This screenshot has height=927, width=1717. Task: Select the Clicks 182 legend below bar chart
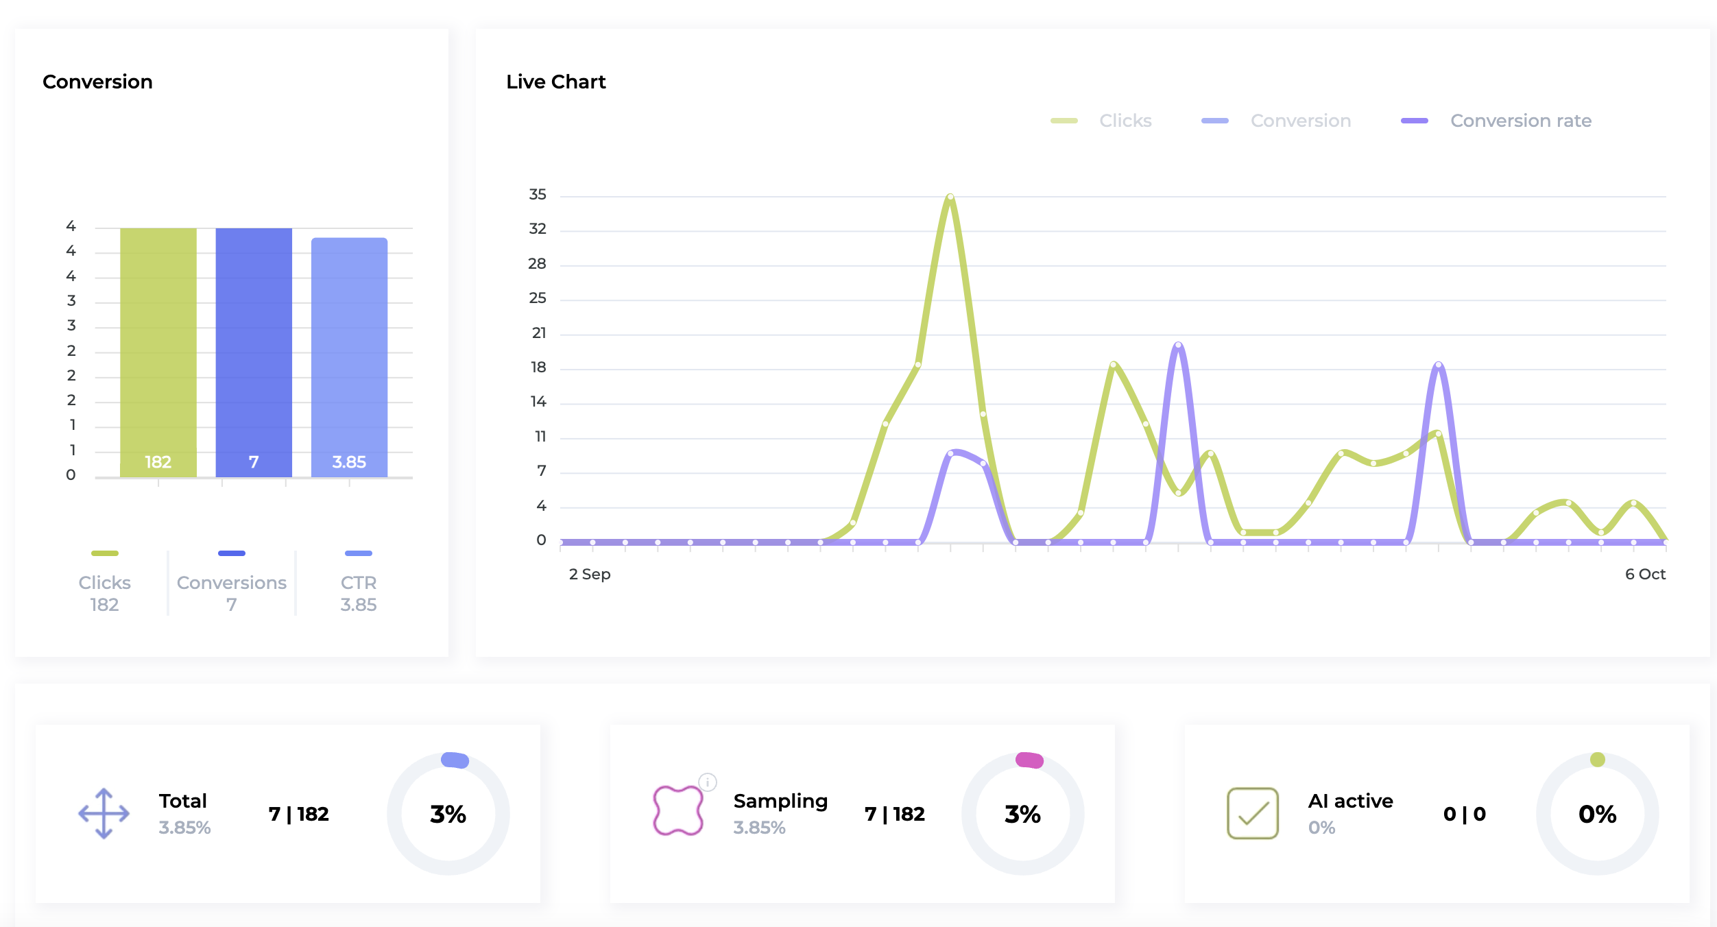(104, 592)
